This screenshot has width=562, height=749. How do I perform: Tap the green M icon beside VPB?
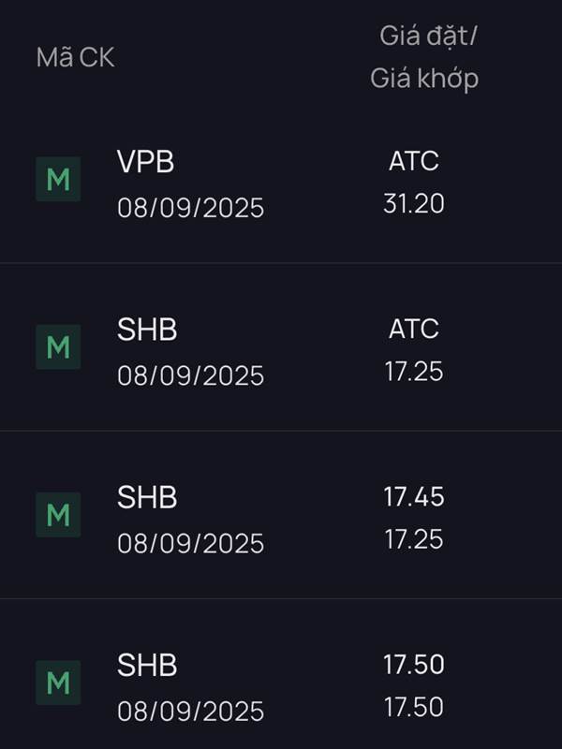tap(58, 179)
